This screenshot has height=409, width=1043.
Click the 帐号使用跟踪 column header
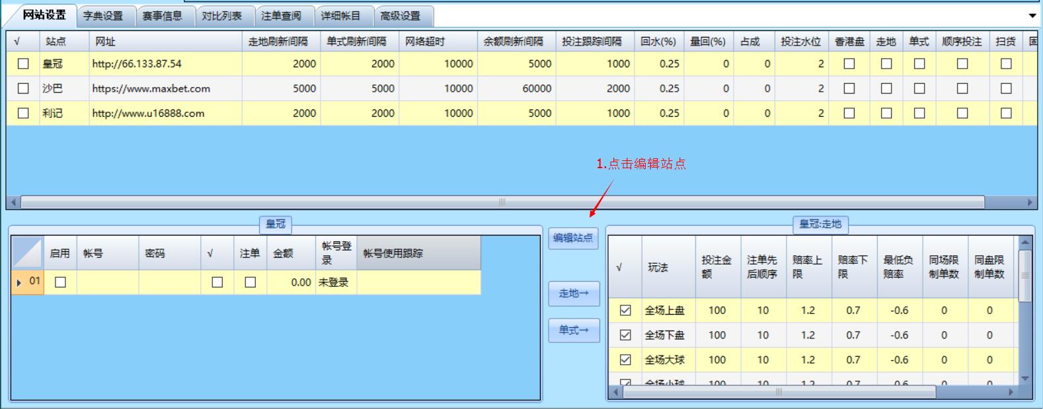coord(418,253)
